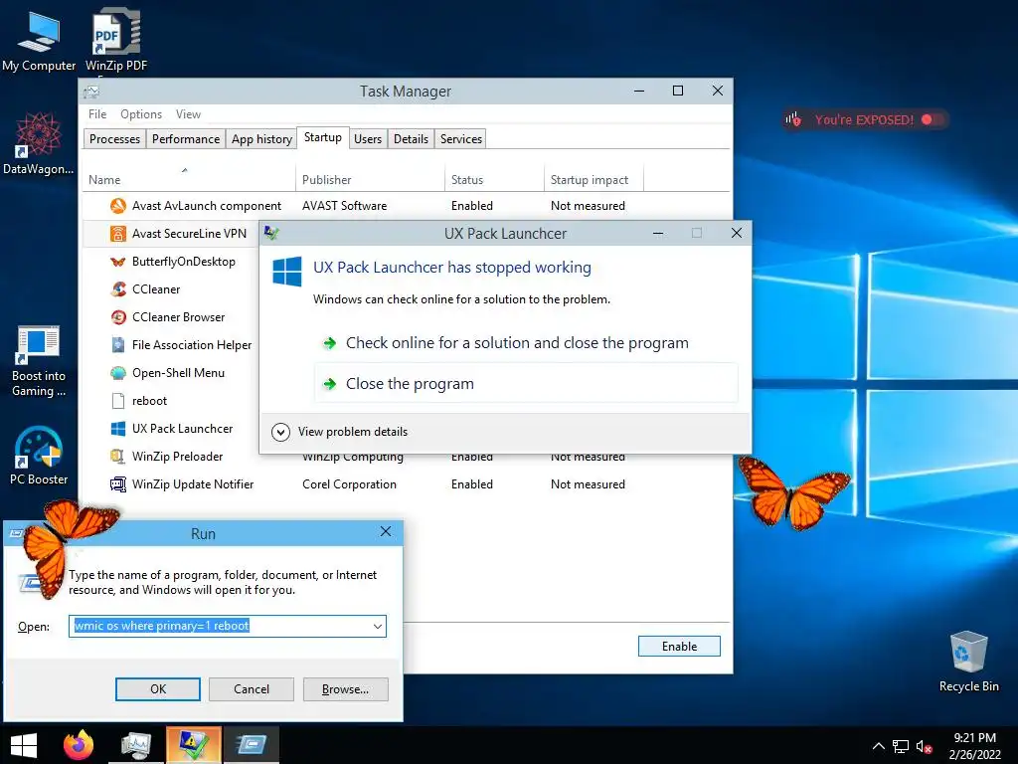Image resolution: width=1018 pixels, height=764 pixels.
Task: Switch to the App history tab
Action: pos(261,139)
